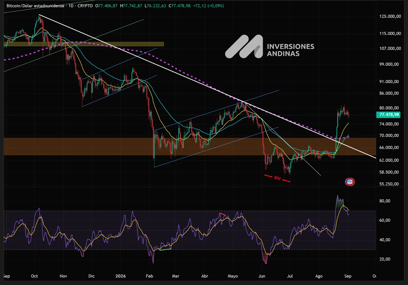Click 107.000,00 on the price scale
This screenshot has height=285, width=408.
390,48
